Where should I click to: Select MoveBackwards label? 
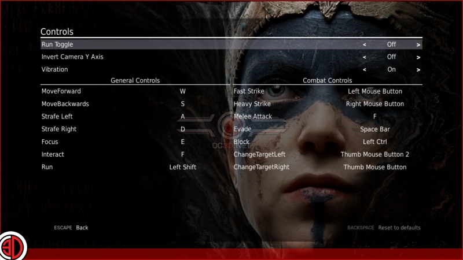pyautogui.click(x=65, y=104)
